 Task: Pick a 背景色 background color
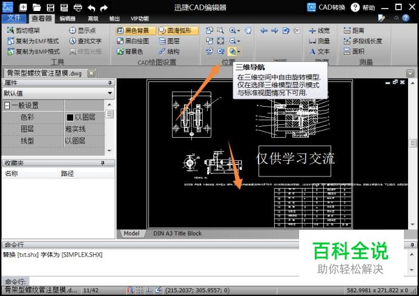pos(130,52)
